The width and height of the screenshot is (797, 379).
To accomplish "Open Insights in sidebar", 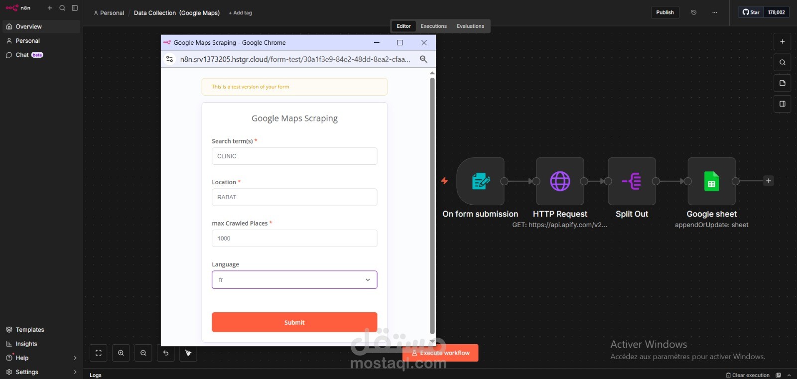I will click(x=41, y=344).
